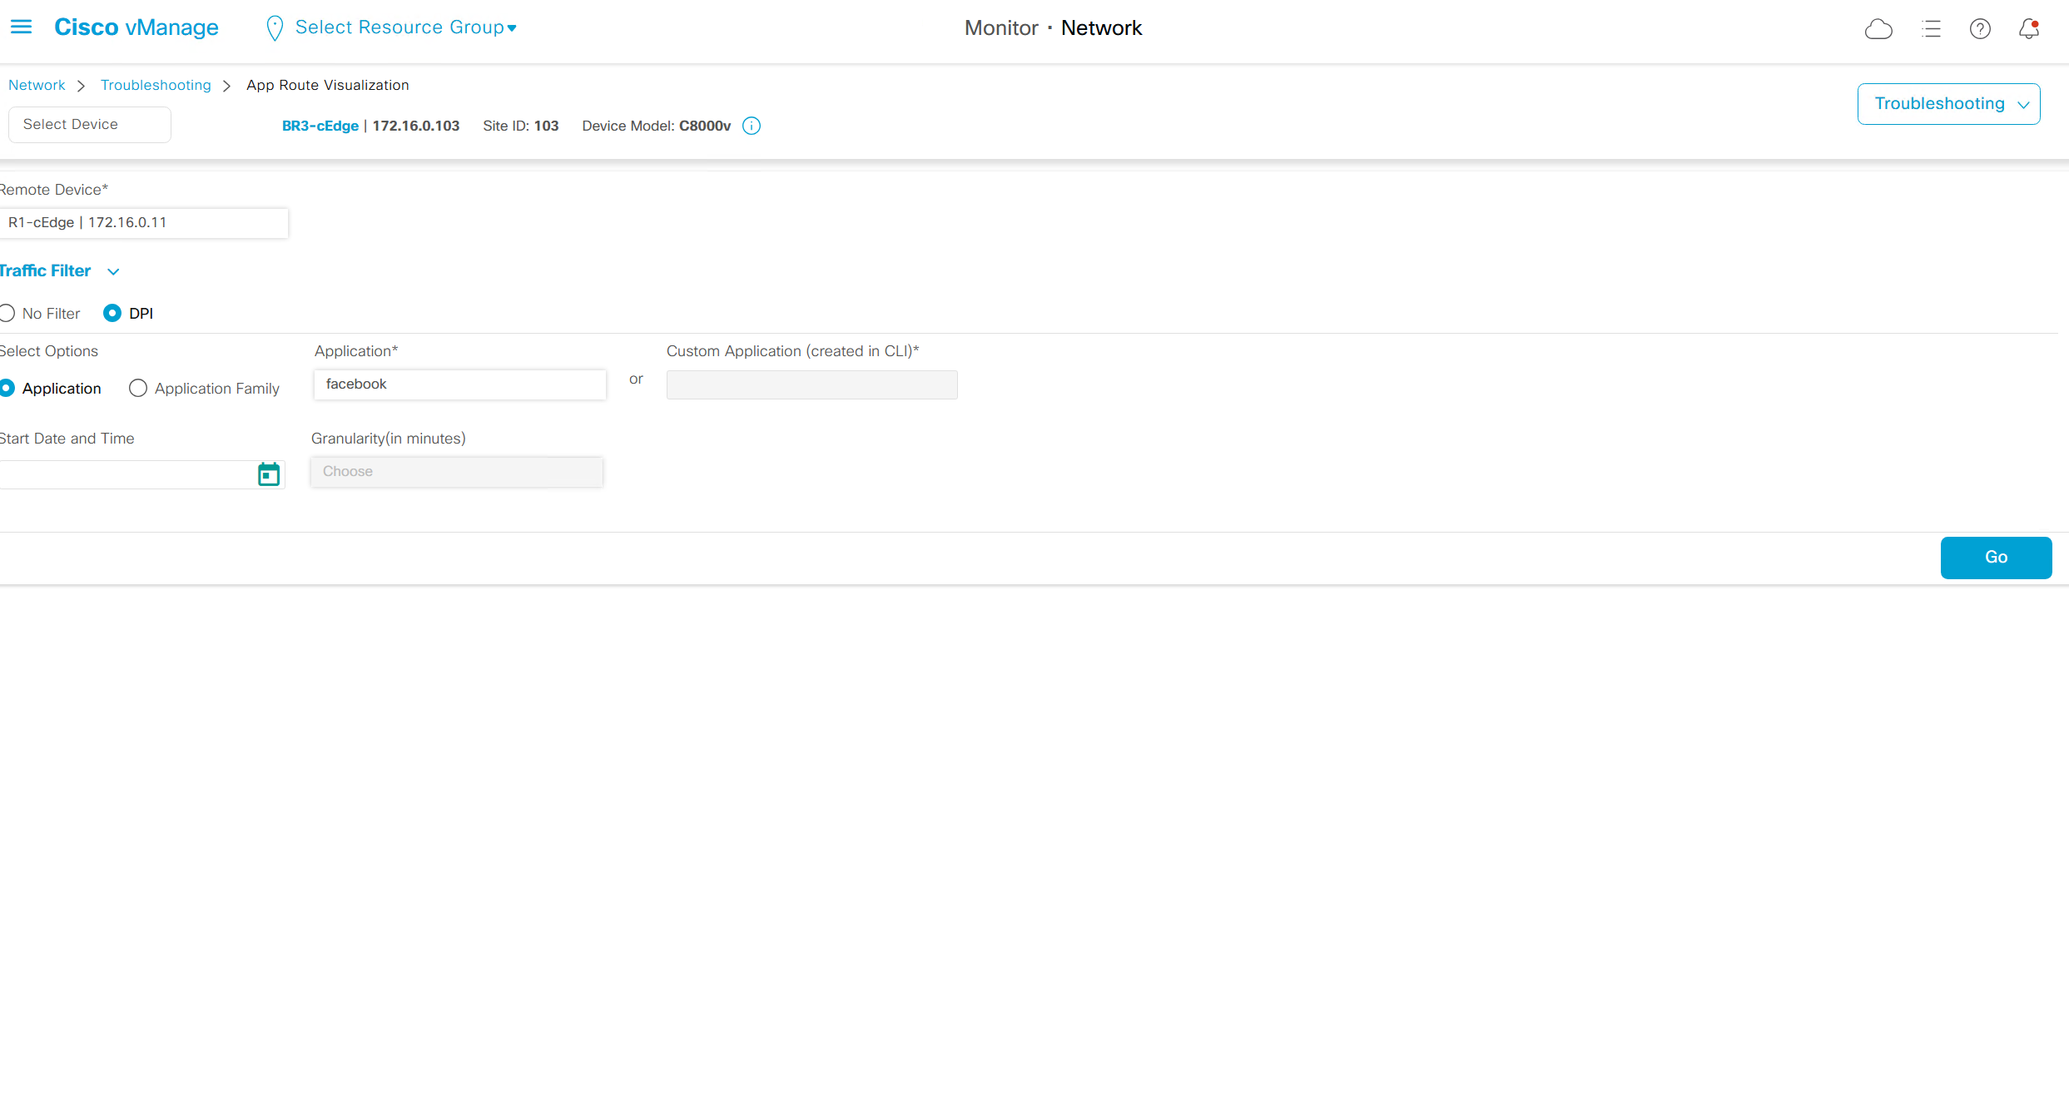Open the hamburger navigation menu
The width and height of the screenshot is (2069, 1111).
click(x=21, y=27)
